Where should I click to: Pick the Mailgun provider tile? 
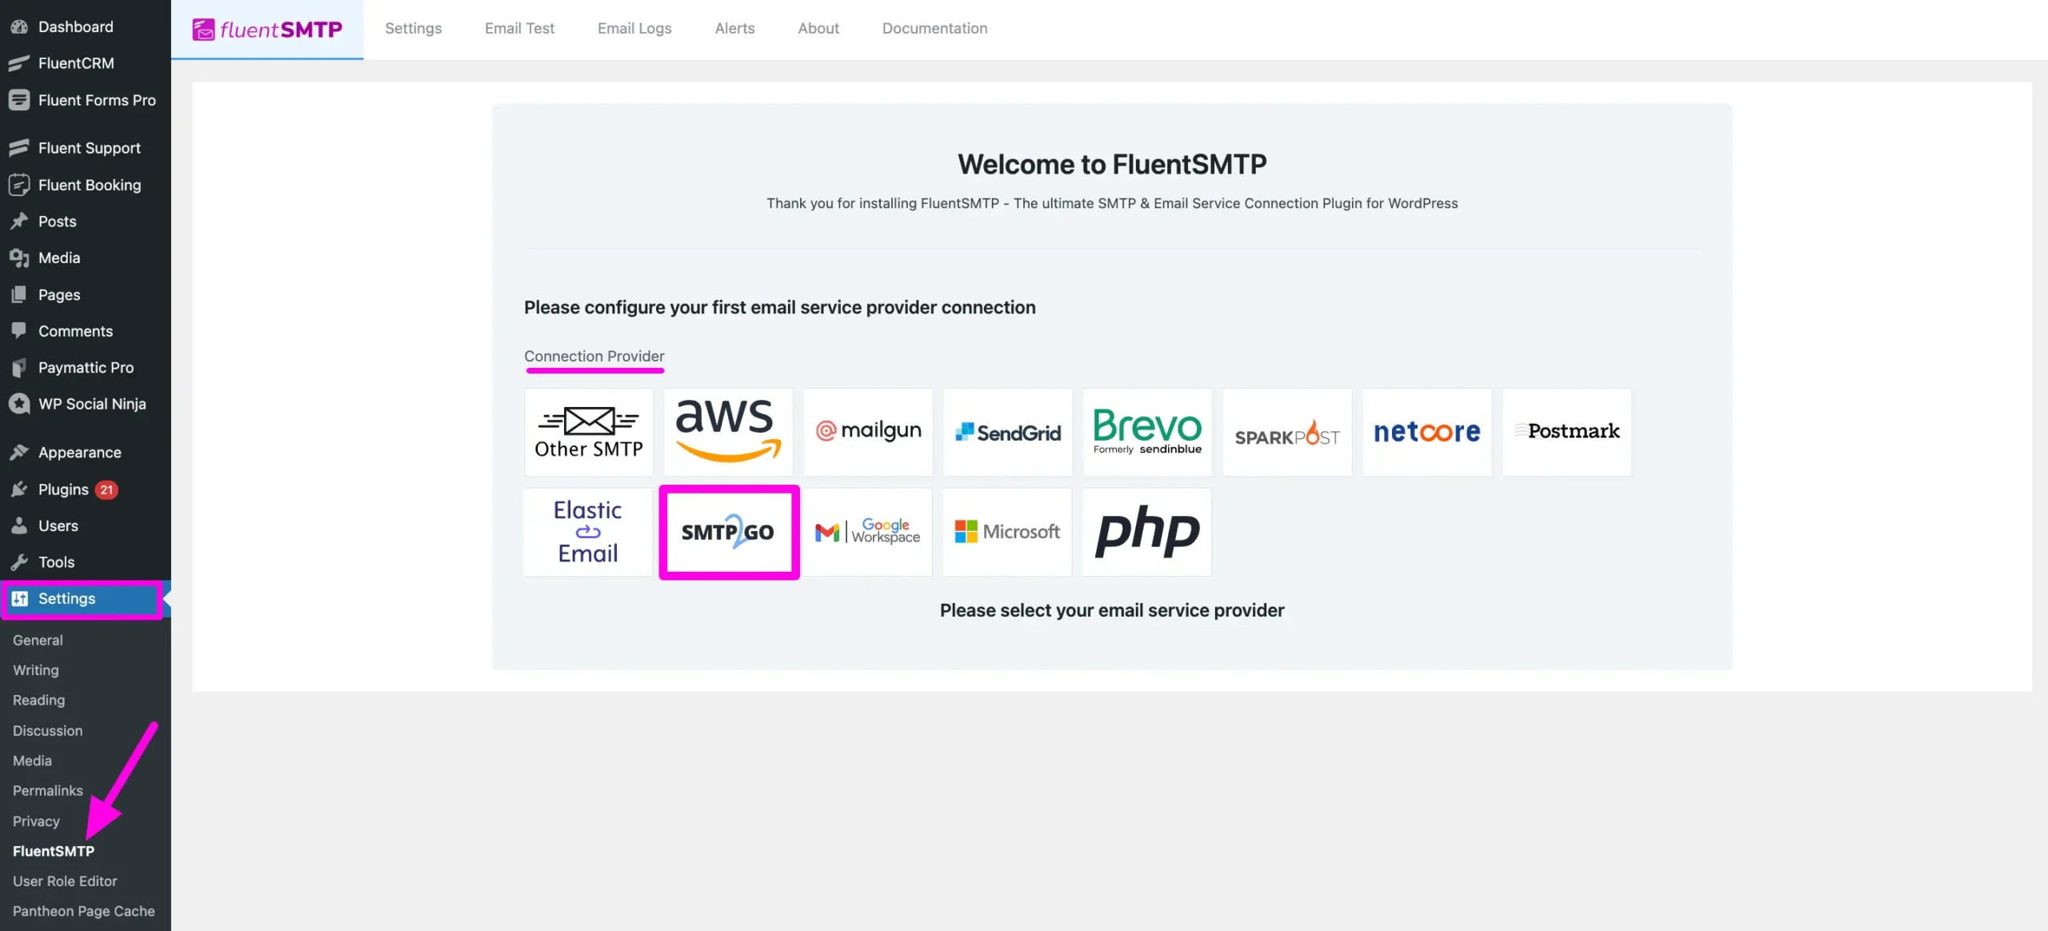[868, 432]
